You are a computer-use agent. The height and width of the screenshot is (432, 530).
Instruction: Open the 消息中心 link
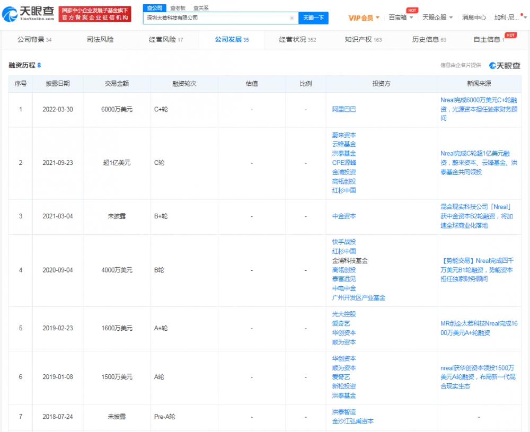pyautogui.click(x=473, y=17)
